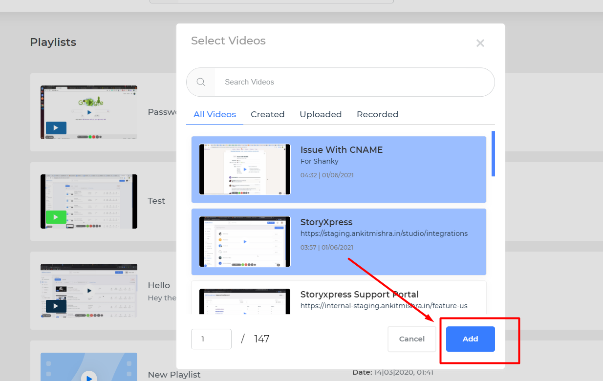This screenshot has width=603, height=381.
Task: Open the Test playlist title
Action: (156, 201)
